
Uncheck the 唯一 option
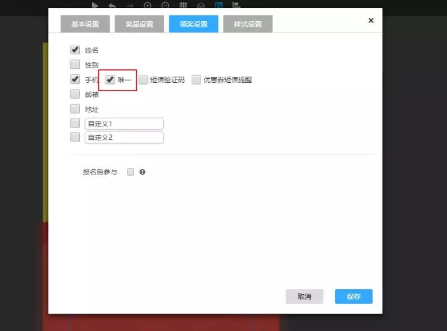(x=110, y=79)
